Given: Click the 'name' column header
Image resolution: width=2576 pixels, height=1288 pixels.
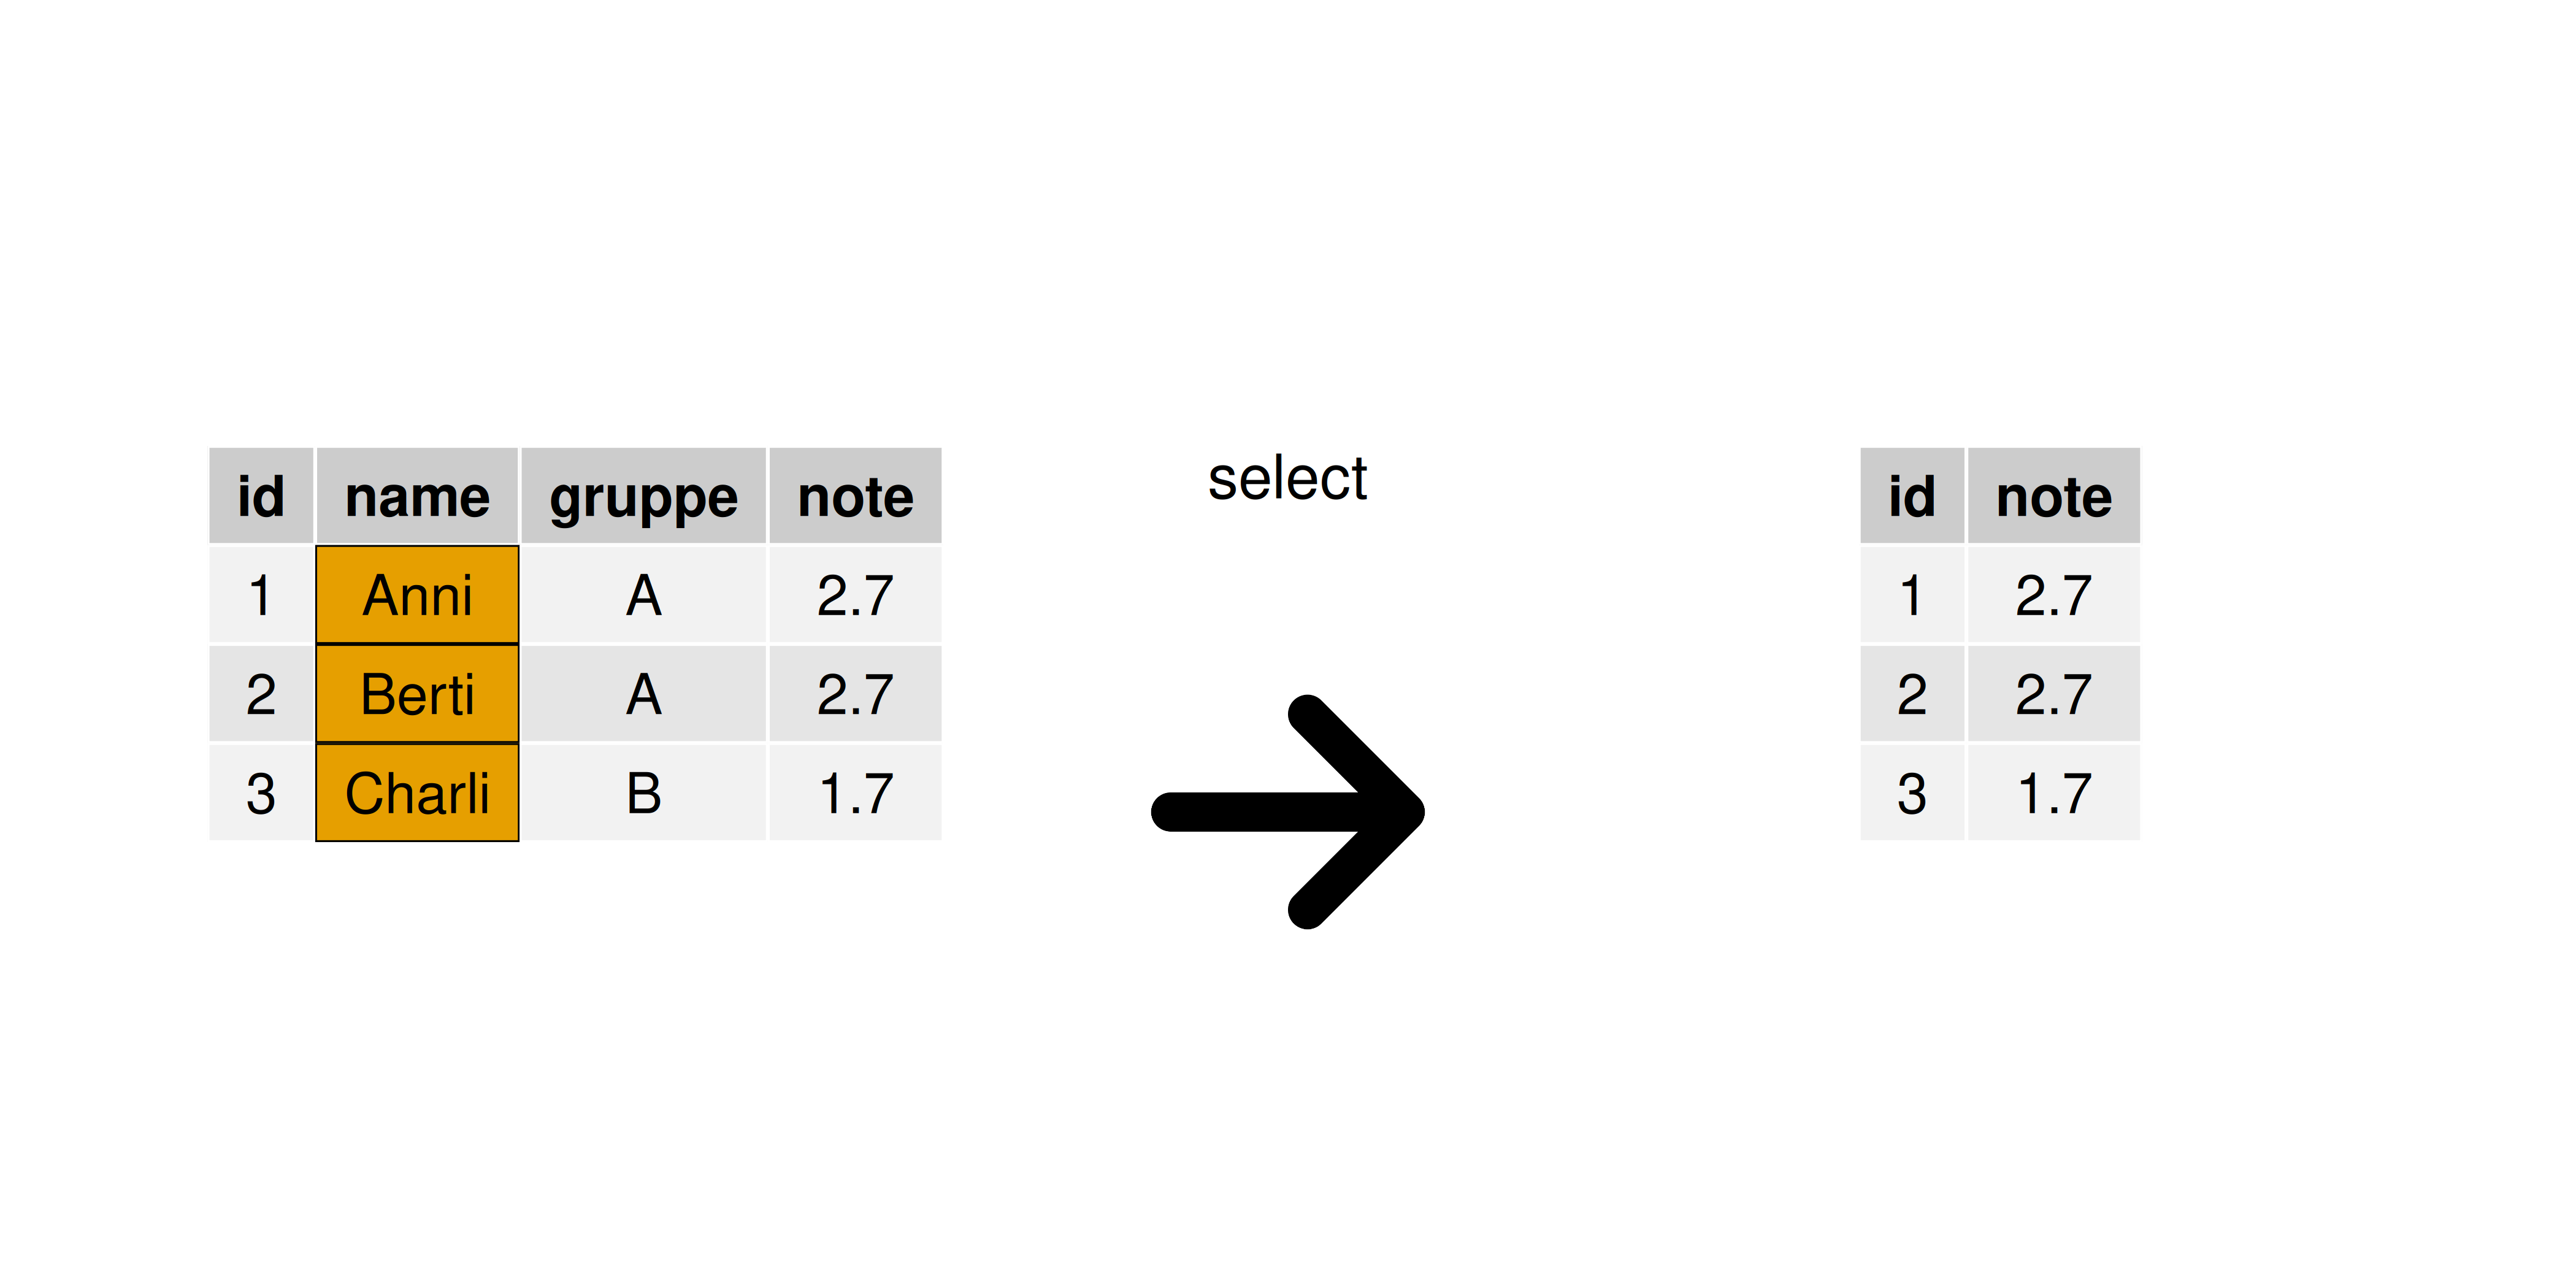Looking at the screenshot, I should 417,497.
